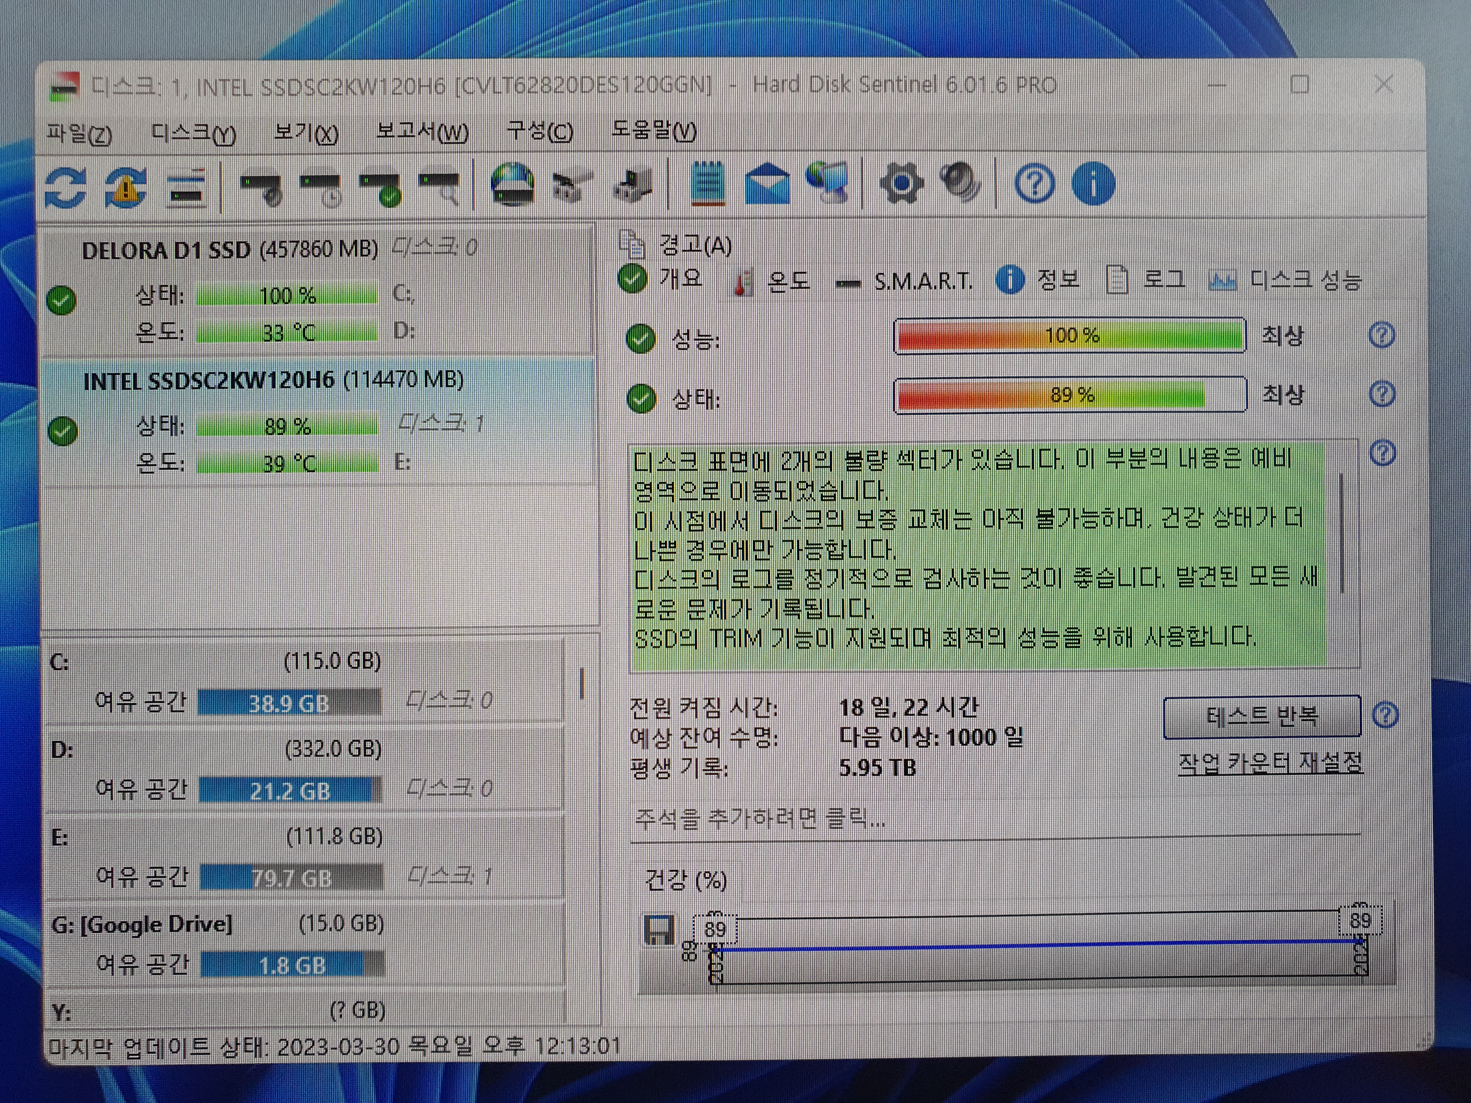Click the 작업 카운터 재설정 link
The width and height of the screenshot is (1471, 1103).
point(1270,763)
